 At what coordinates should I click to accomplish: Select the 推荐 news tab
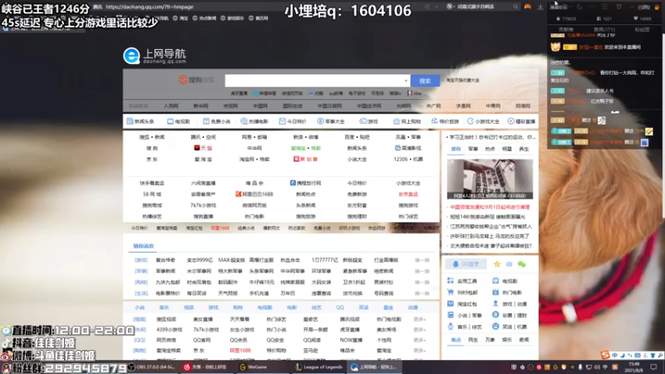(x=456, y=150)
